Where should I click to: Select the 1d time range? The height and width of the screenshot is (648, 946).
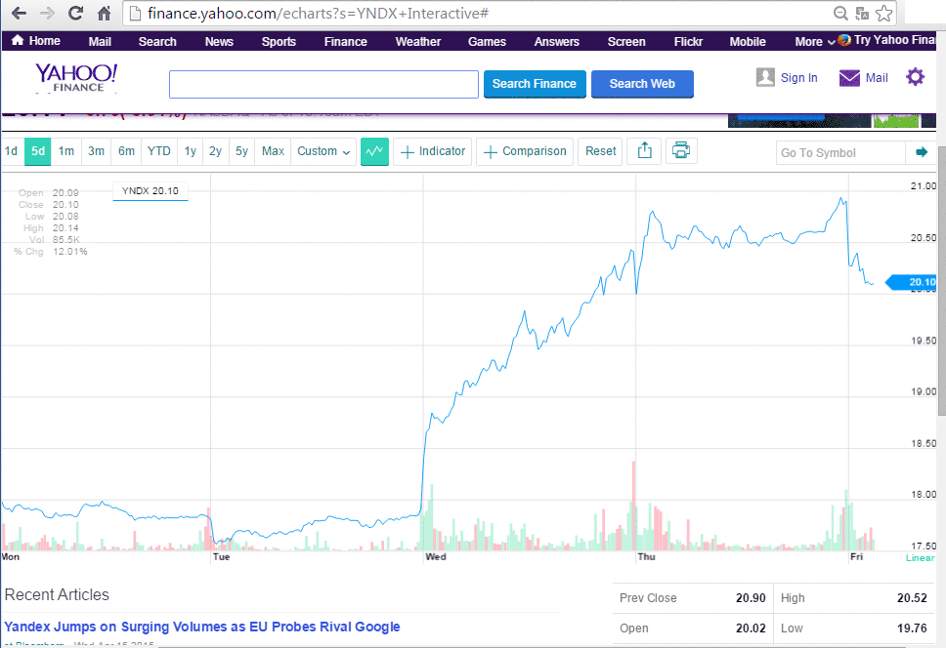point(11,151)
